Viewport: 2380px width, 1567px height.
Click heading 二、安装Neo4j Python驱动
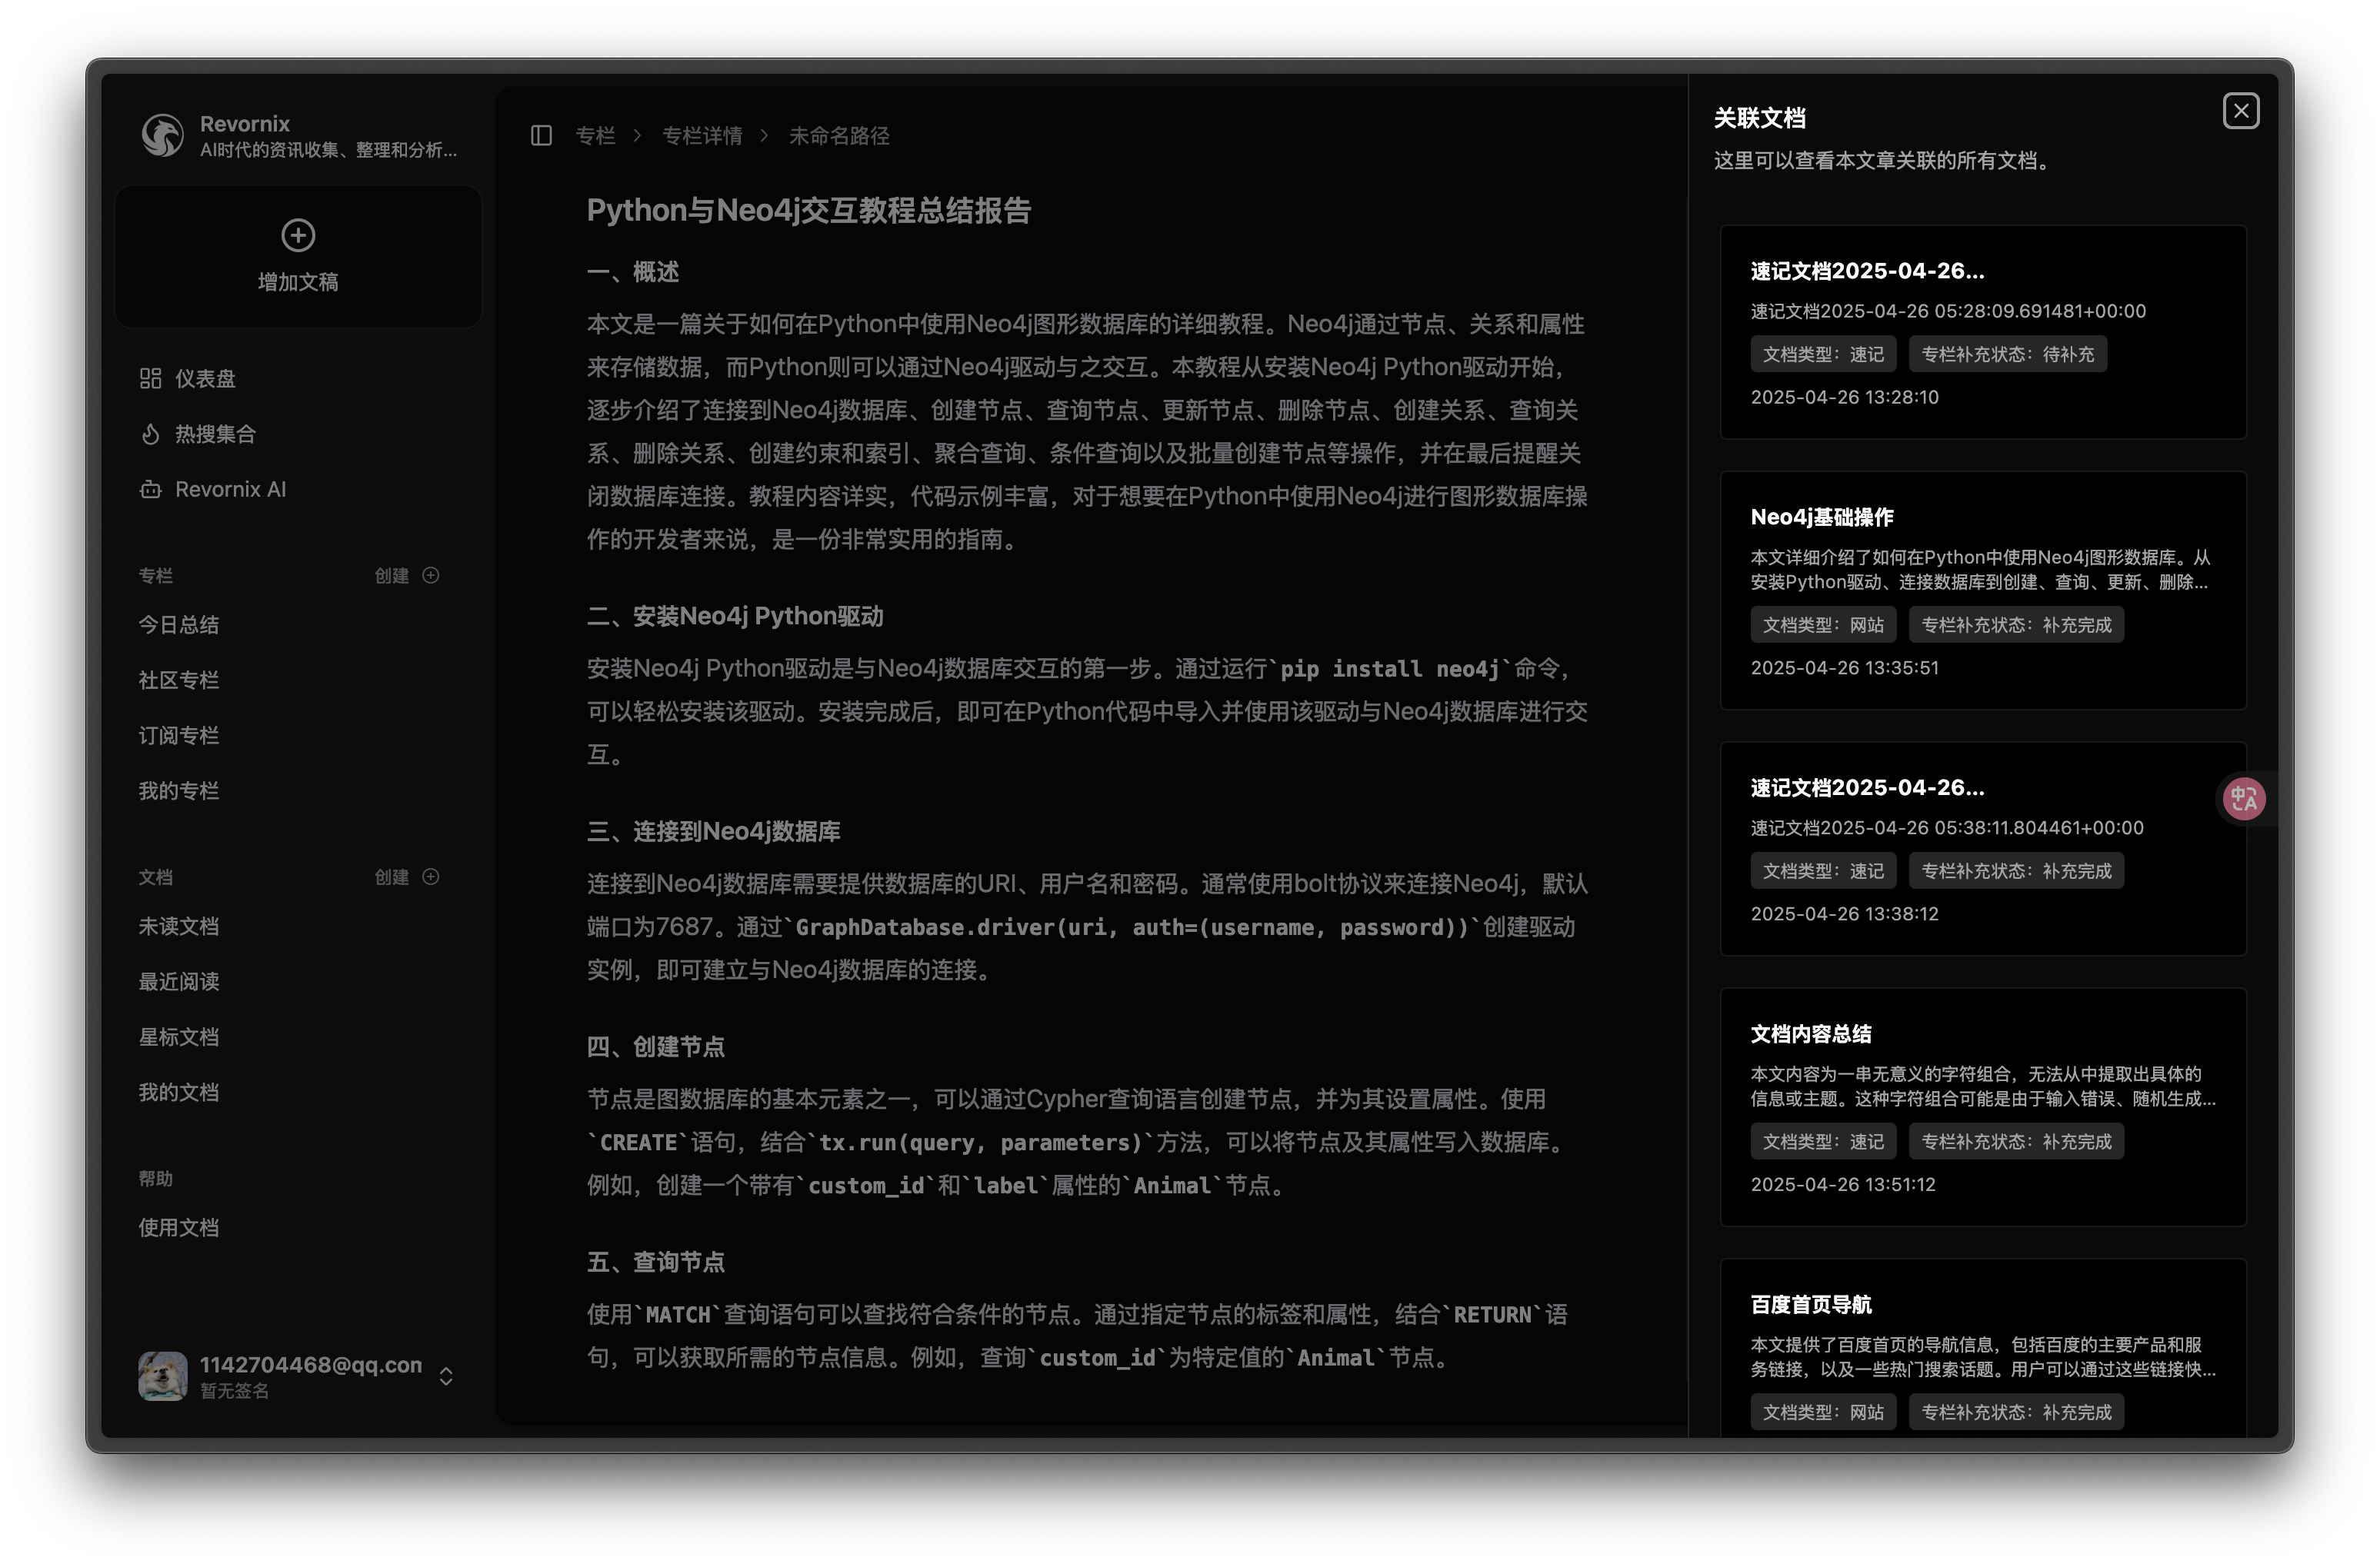pos(735,617)
